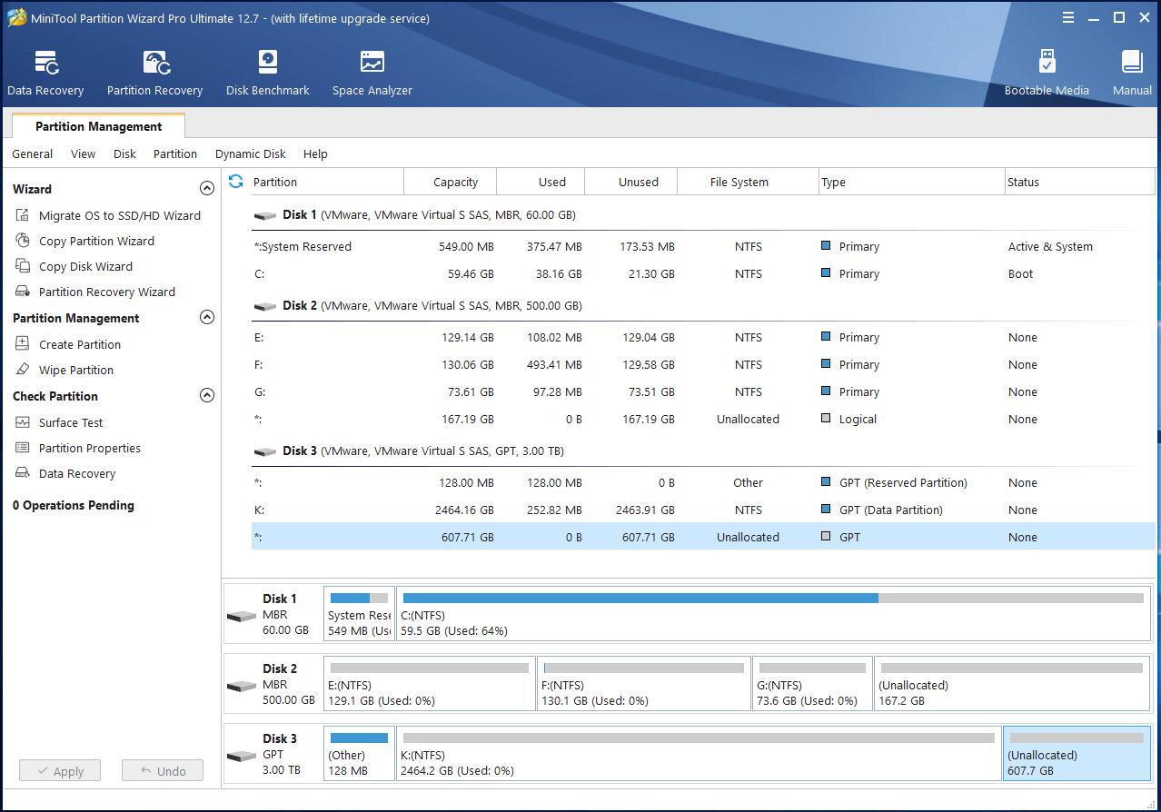Click Partition Properties icon in sidebar

tap(23, 448)
